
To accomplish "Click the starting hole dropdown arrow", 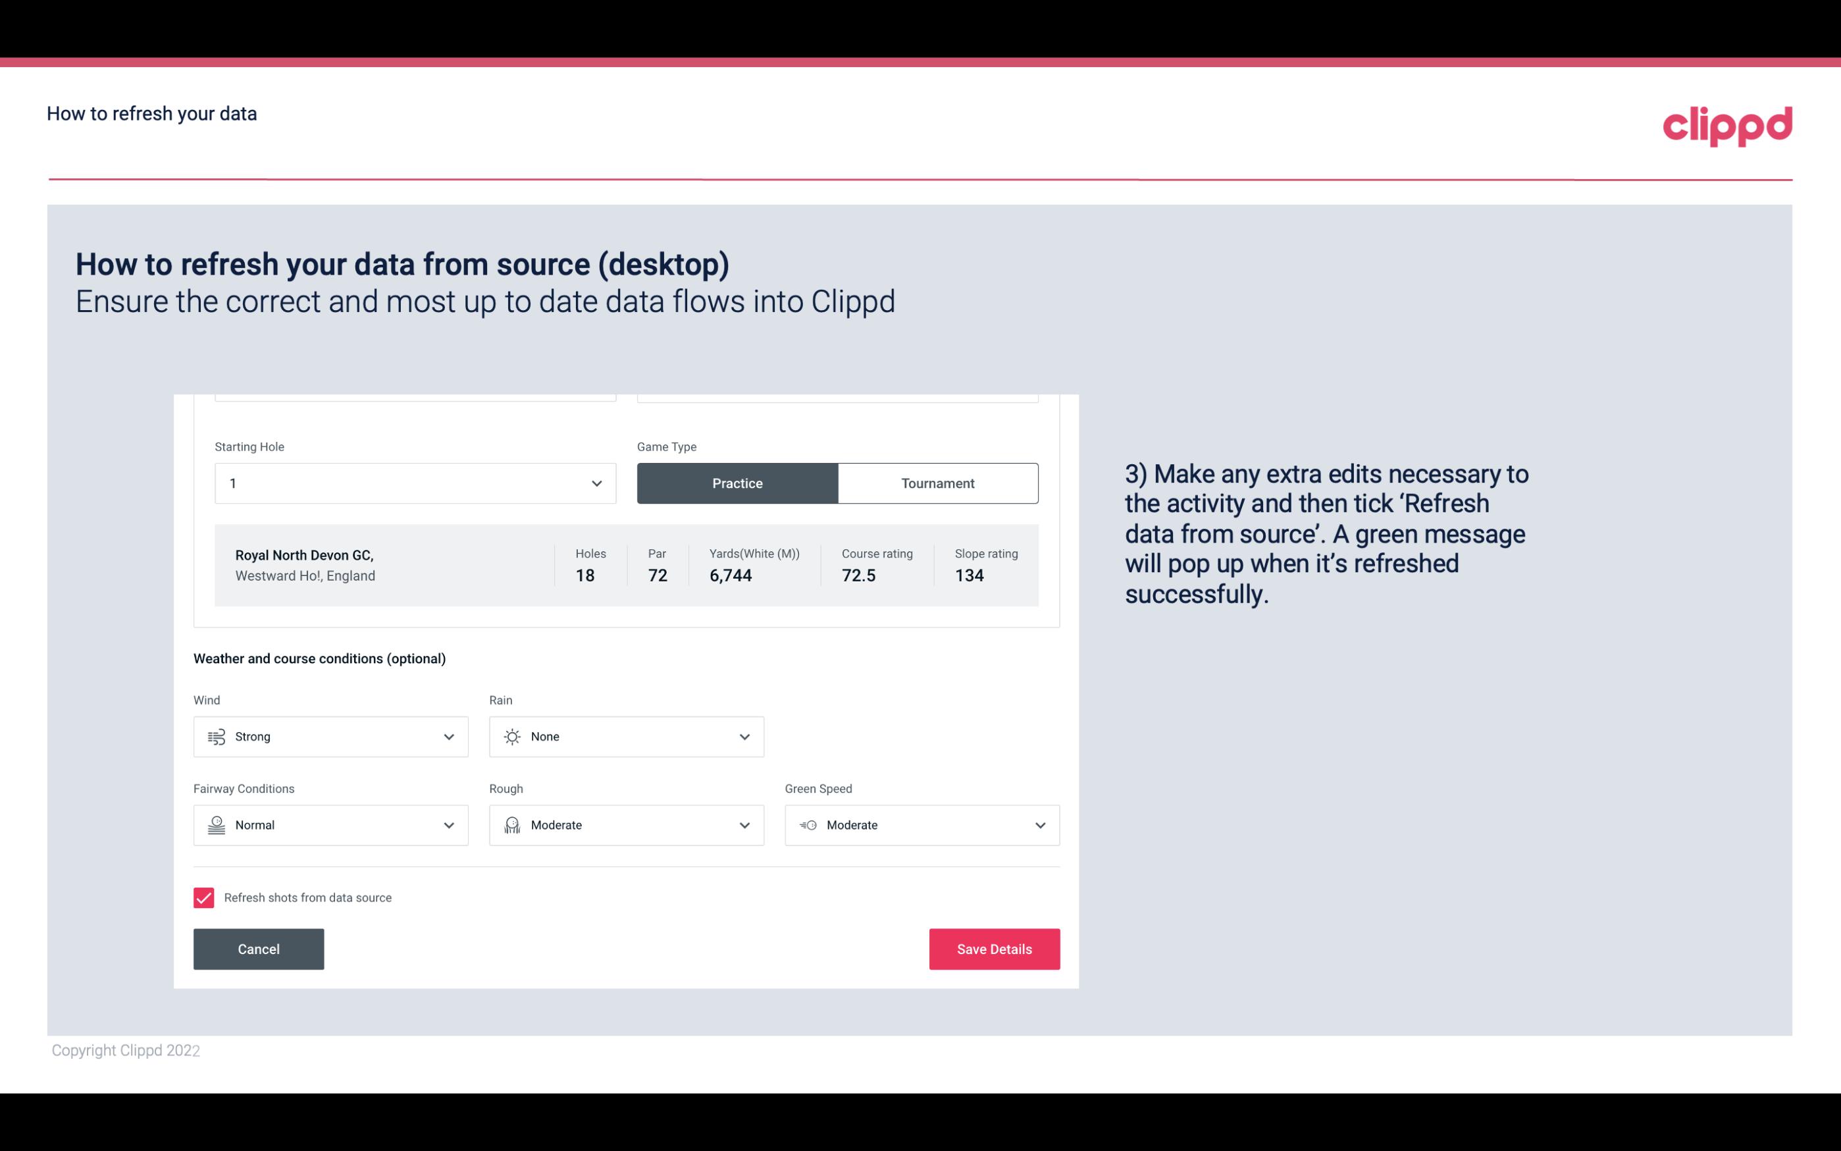I will tap(596, 483).
